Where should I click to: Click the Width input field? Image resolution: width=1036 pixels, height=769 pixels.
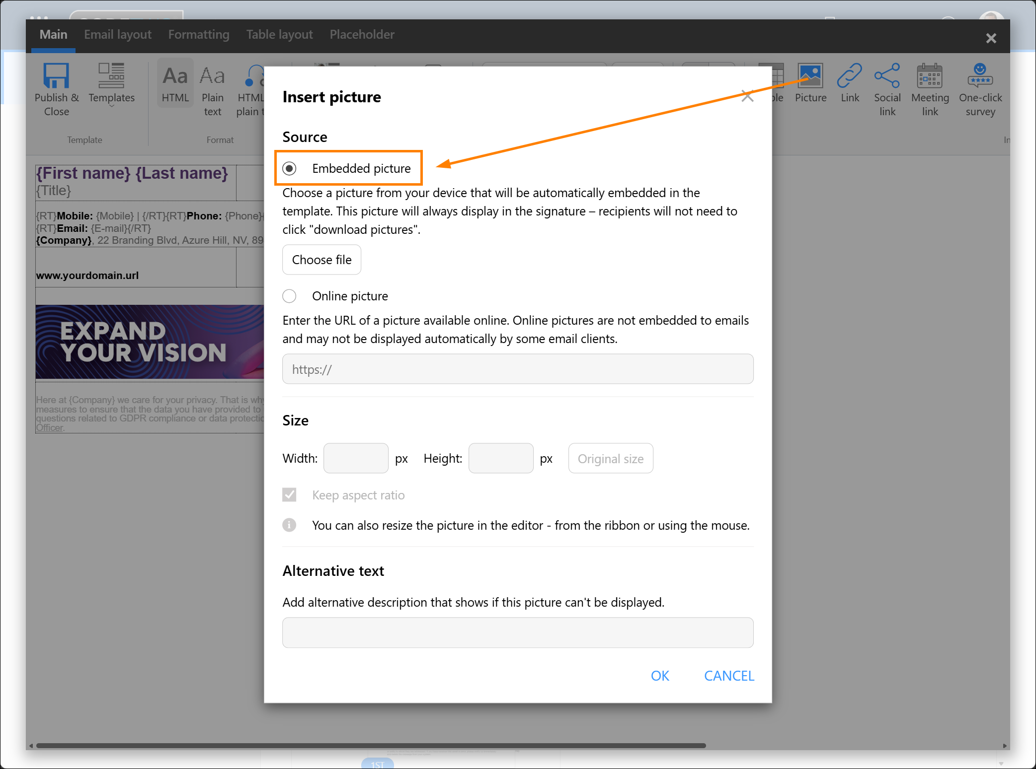pos(356,458)
